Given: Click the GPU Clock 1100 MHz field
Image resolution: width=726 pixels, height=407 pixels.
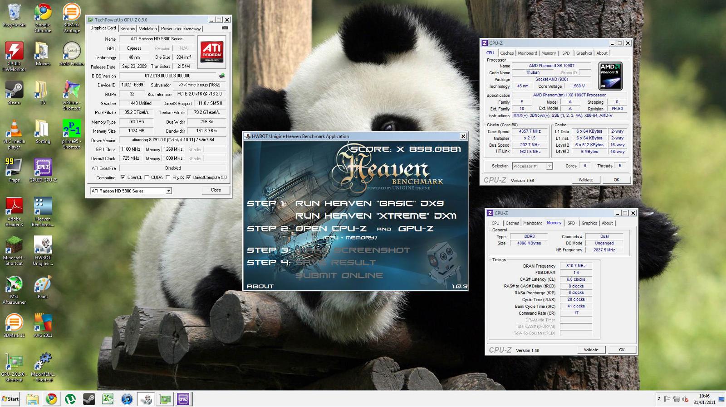Looking at the screenshot, I should (x=131, y=149).
